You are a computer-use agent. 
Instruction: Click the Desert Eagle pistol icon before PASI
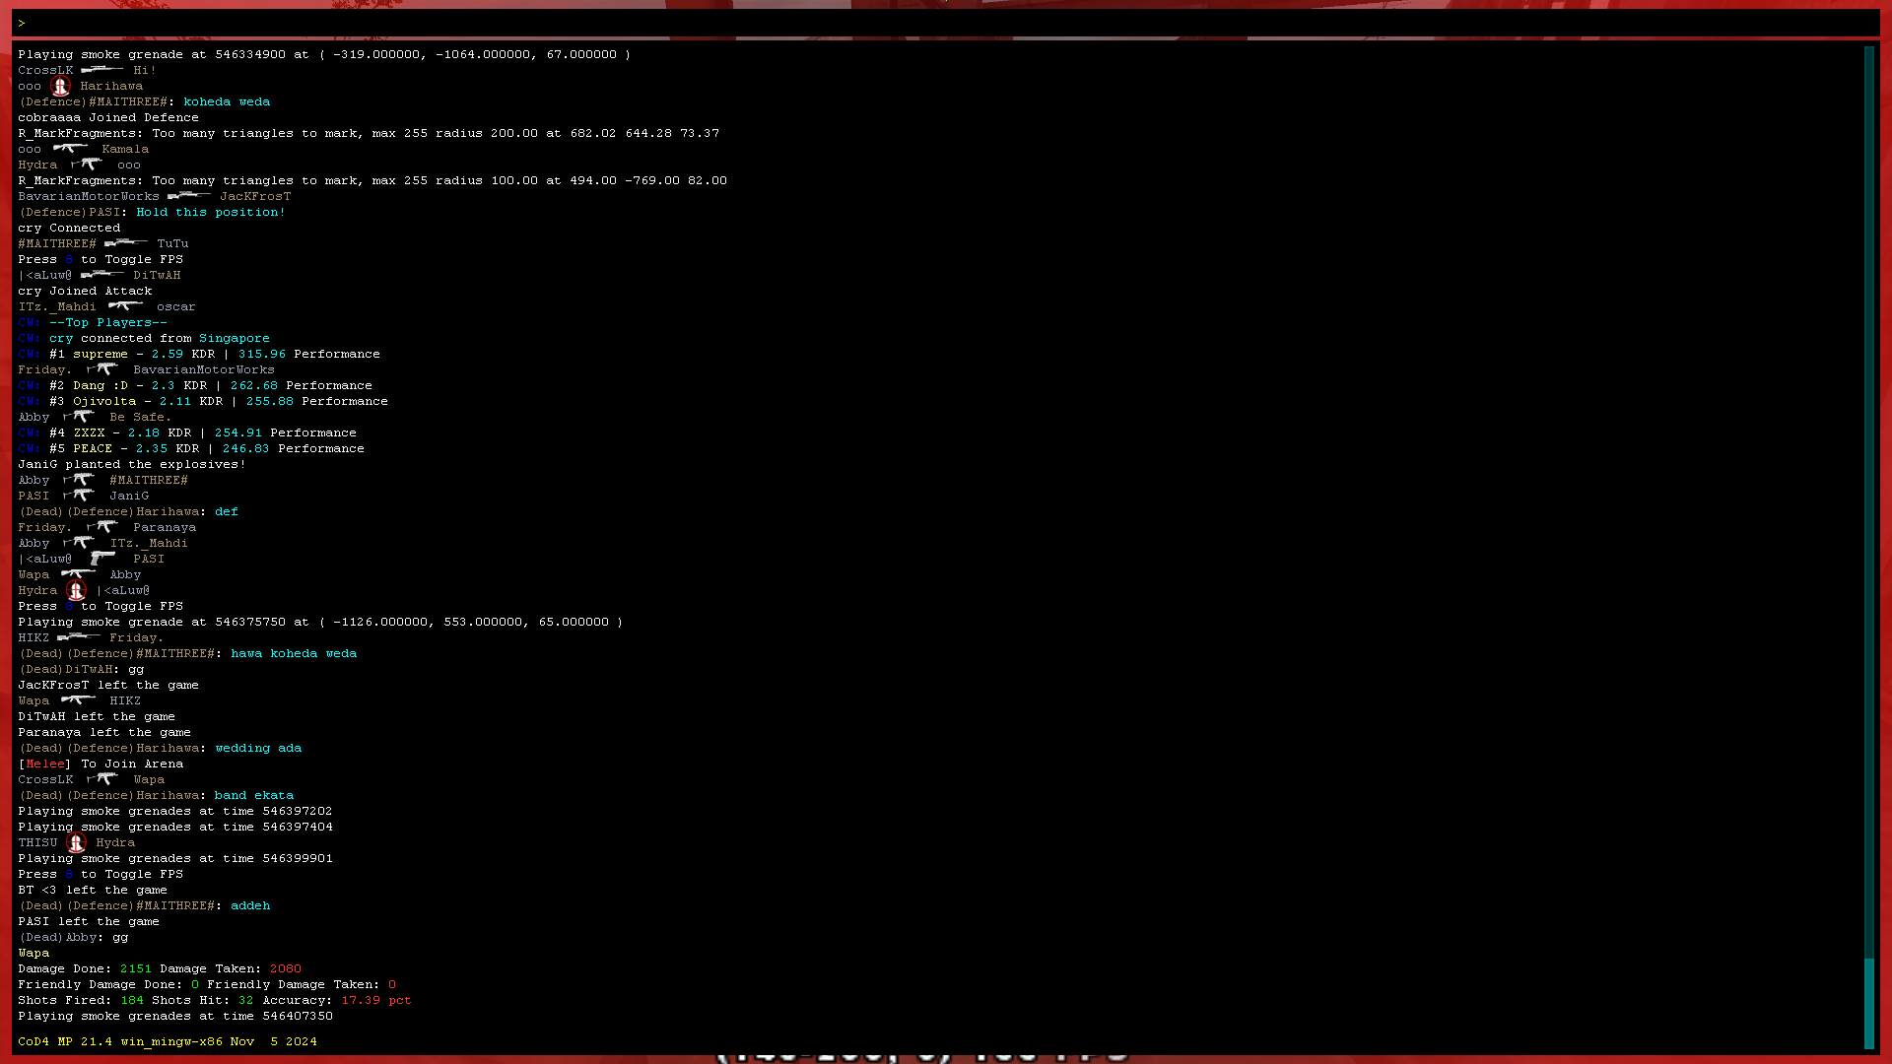(101, 559)
